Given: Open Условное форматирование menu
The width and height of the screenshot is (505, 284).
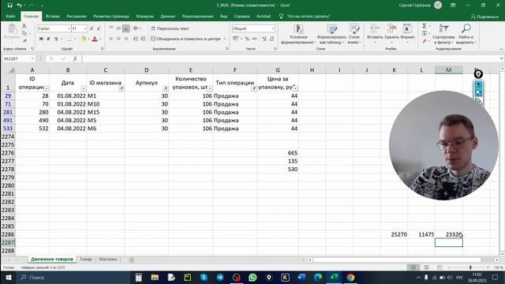Looking at the screenshot, I should (x=298, y=34).
